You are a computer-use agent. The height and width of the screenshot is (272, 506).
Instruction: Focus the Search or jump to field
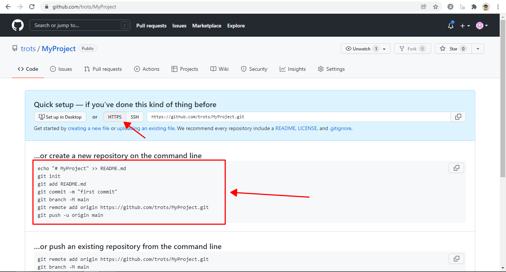80,26
